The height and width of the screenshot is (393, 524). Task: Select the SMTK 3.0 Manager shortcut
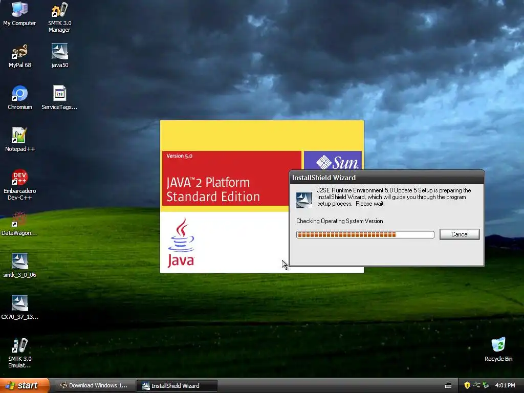59,17
